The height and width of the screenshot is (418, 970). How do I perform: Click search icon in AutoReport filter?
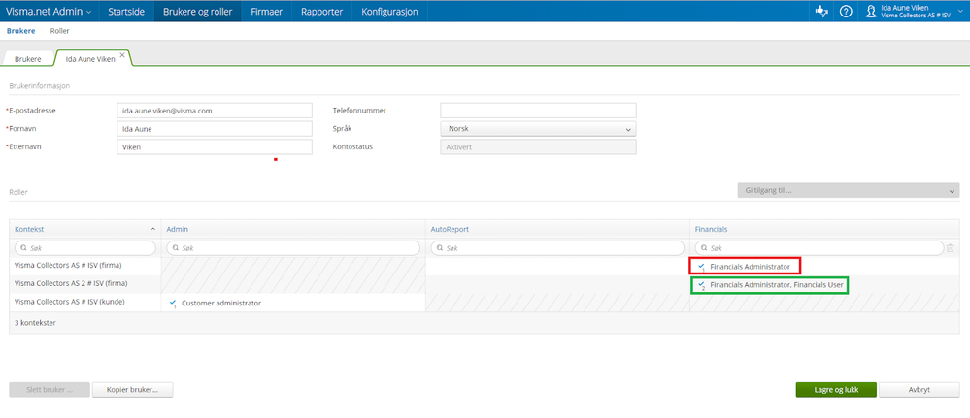(x=439, y=248)
